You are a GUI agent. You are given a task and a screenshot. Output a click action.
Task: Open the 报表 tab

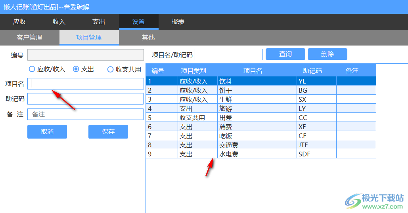tap(178, 21)
